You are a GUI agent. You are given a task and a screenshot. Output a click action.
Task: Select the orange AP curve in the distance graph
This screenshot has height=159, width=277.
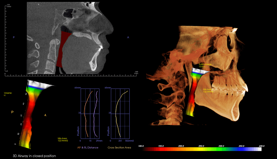pyautogui.click(x=85, y=116)
